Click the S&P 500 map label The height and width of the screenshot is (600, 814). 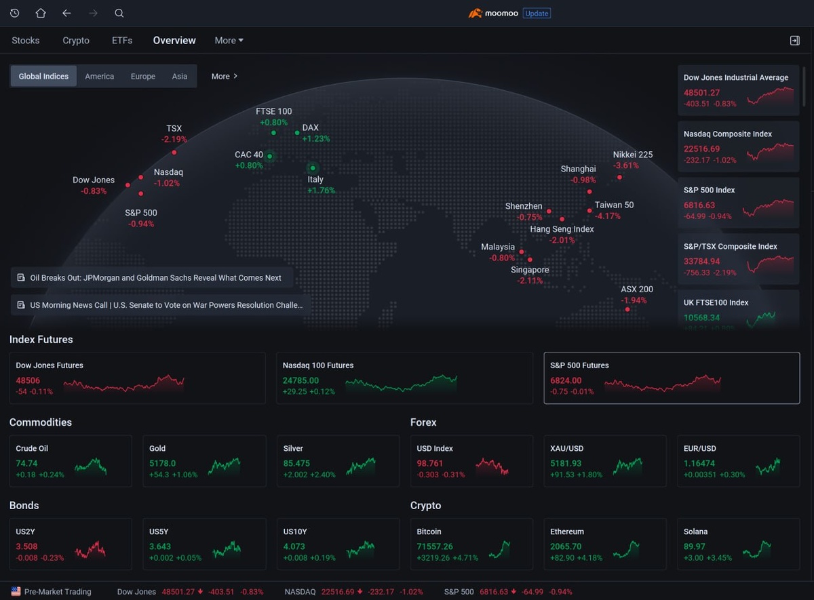141,213
